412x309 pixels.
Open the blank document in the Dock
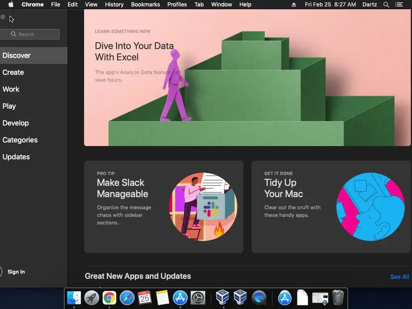click(x=303, y=298)
